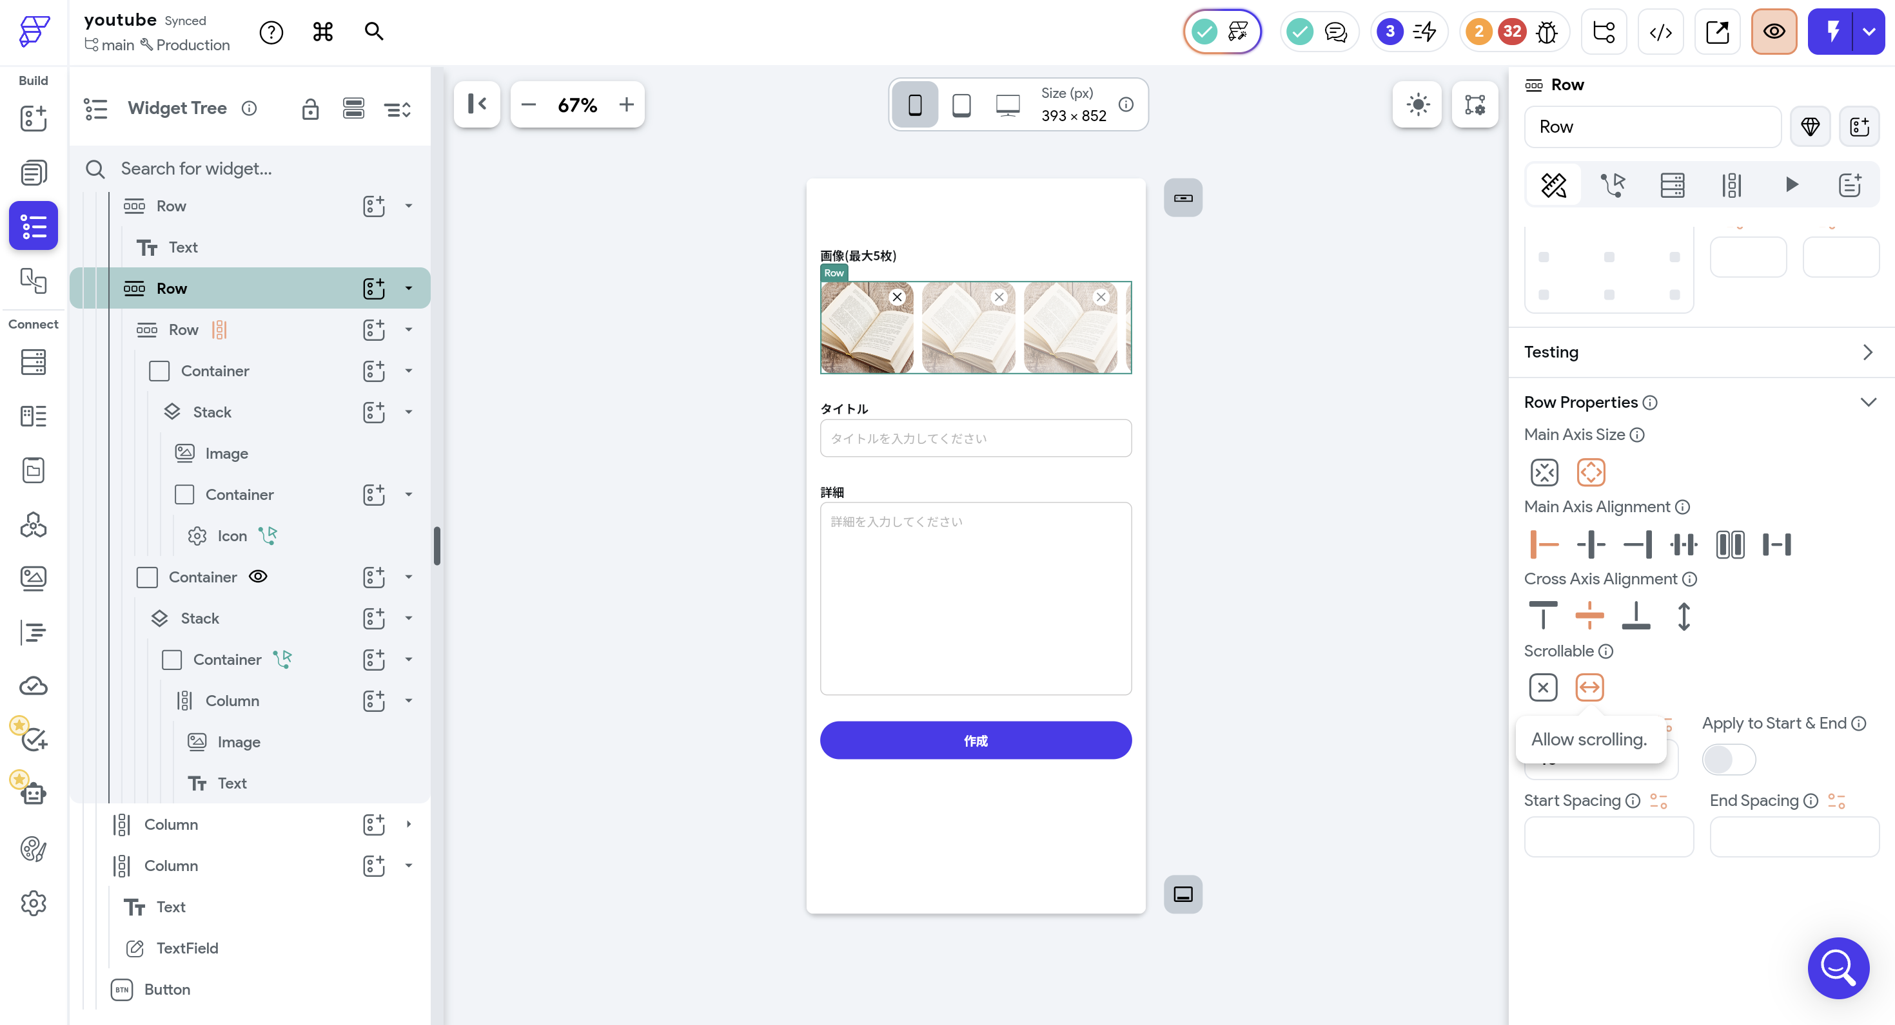Screen dimensions: 1895x1025
Task: Open the Actions tab in properties panel
Action: coord(1613,184)
